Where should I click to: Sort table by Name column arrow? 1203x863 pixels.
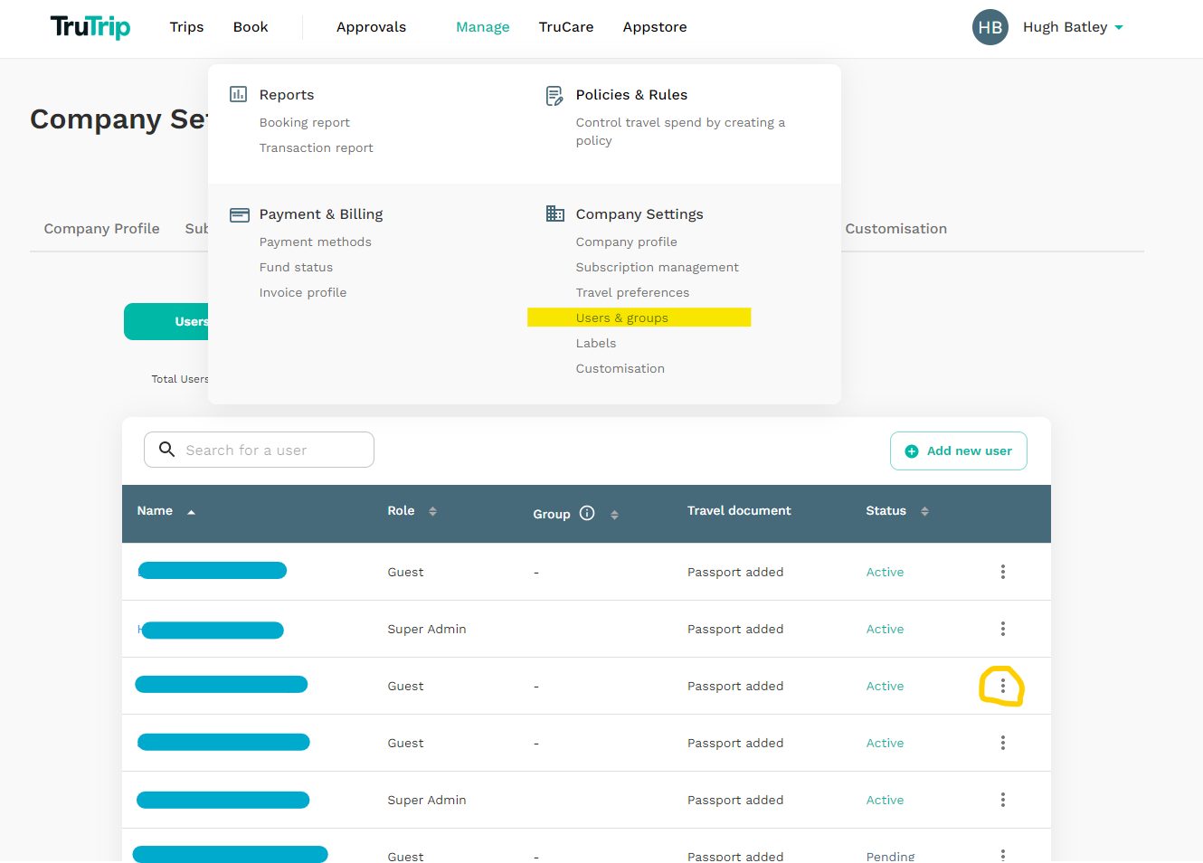(x=191, y=512)
